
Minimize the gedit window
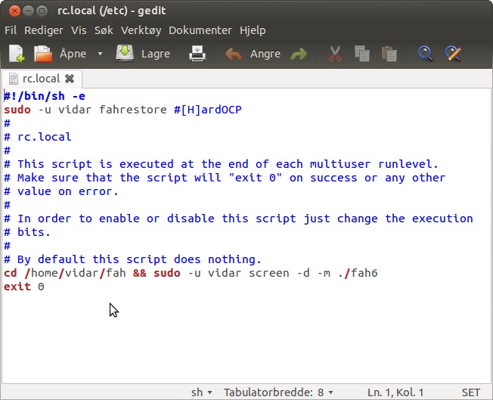(28, 11)
